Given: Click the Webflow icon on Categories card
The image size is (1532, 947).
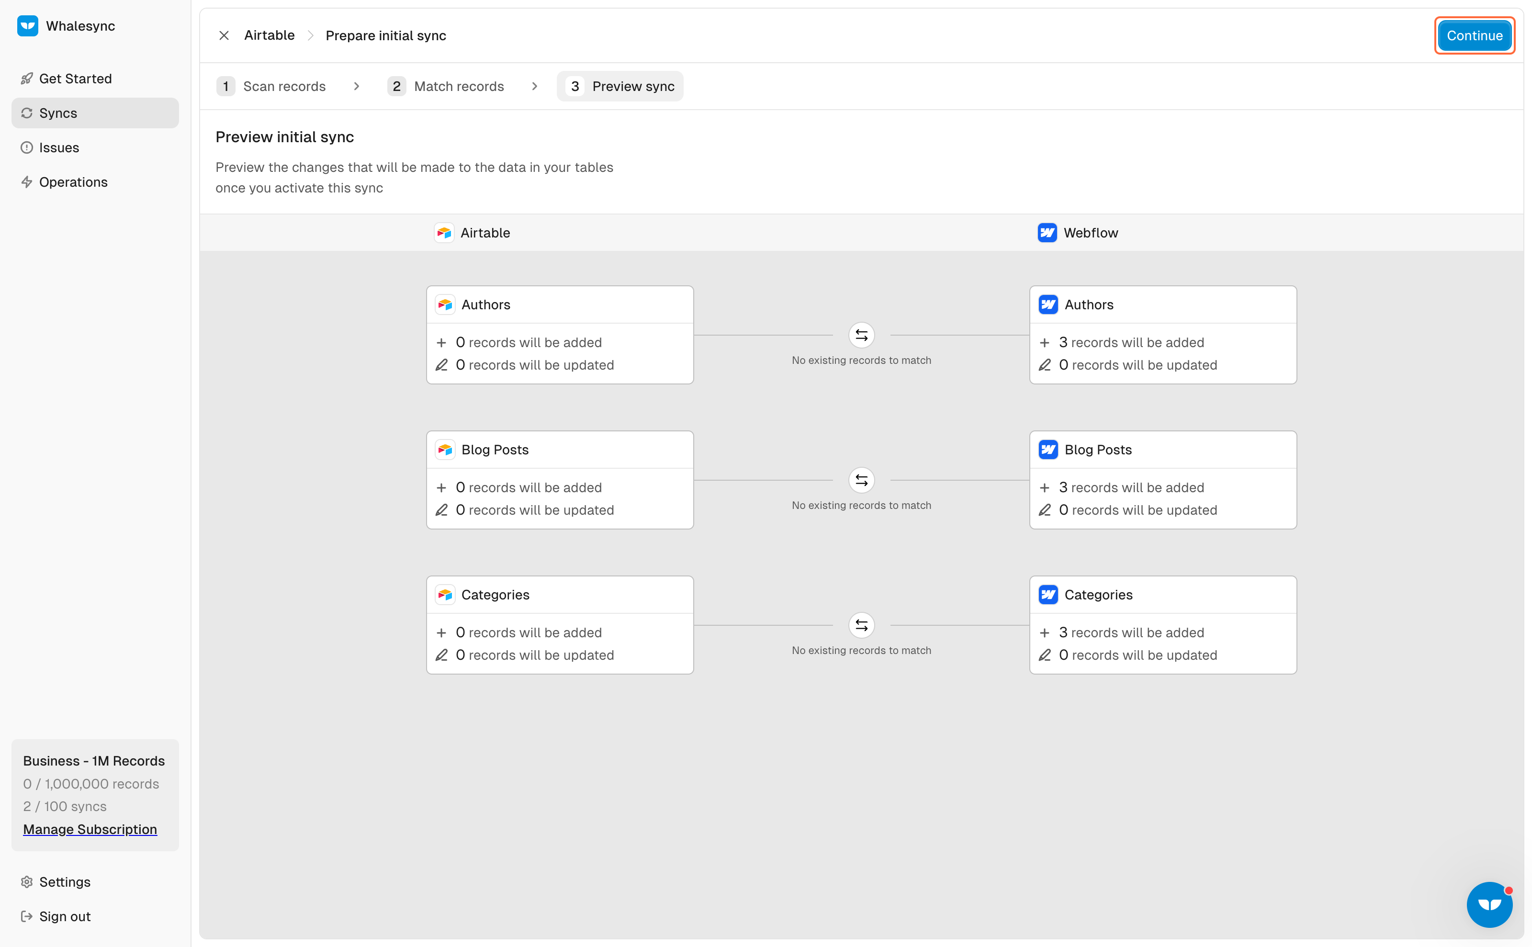Looking at the screenshot, I should [x=1048, y=594].
